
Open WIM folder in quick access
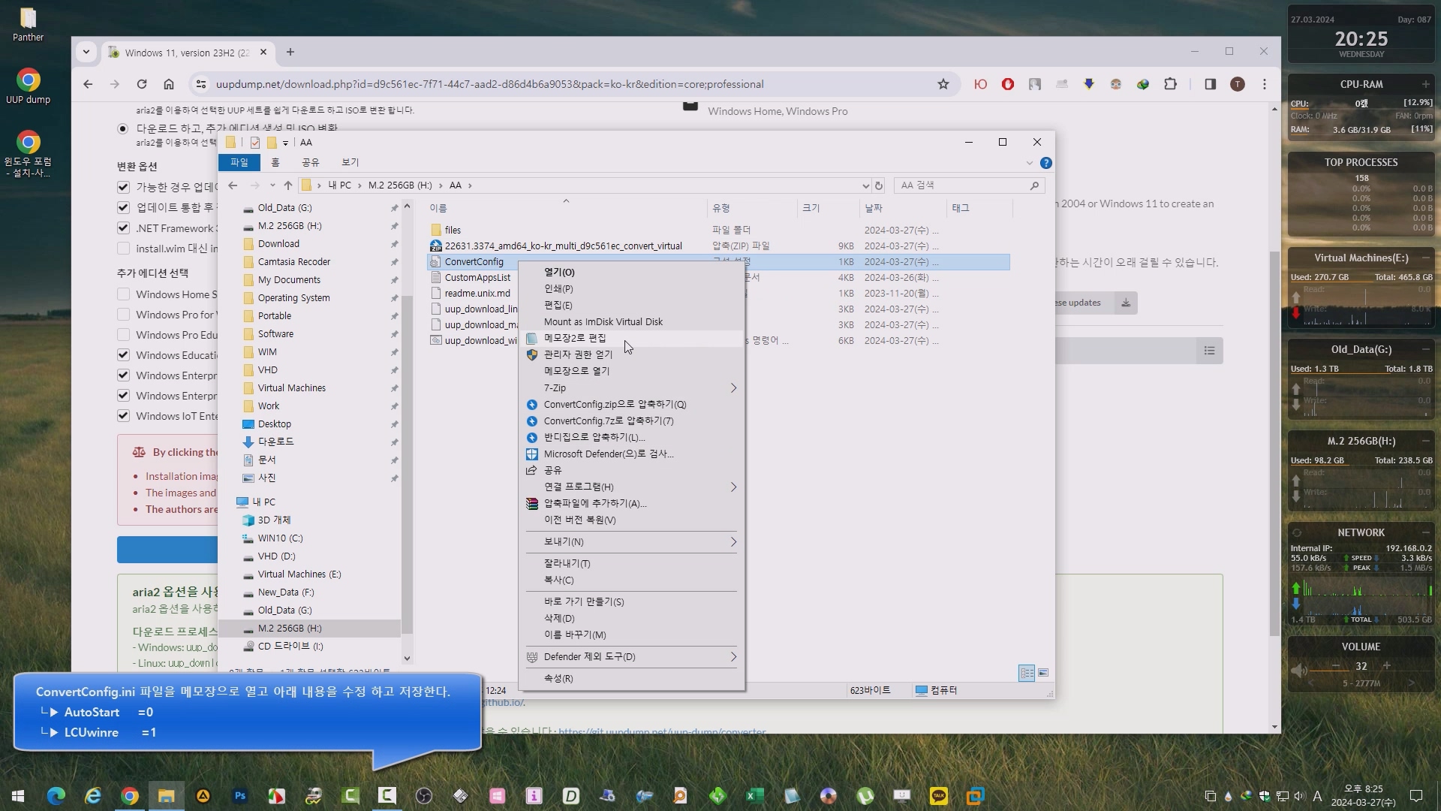pyautogui.click(x=267, y=352)
